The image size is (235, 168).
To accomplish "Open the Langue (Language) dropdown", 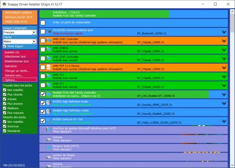I will 20,32.
